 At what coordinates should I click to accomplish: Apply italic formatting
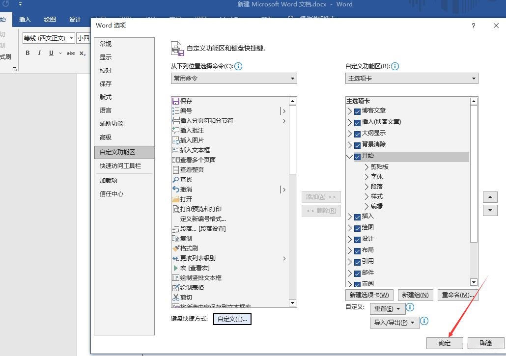coord(39,53)
